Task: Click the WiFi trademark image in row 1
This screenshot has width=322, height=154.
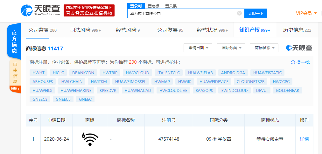Action: point(90,139)
